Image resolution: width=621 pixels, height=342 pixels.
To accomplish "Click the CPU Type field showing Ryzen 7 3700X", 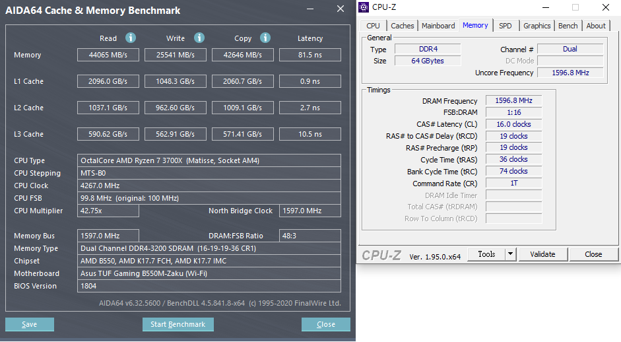I will (209, 160).
